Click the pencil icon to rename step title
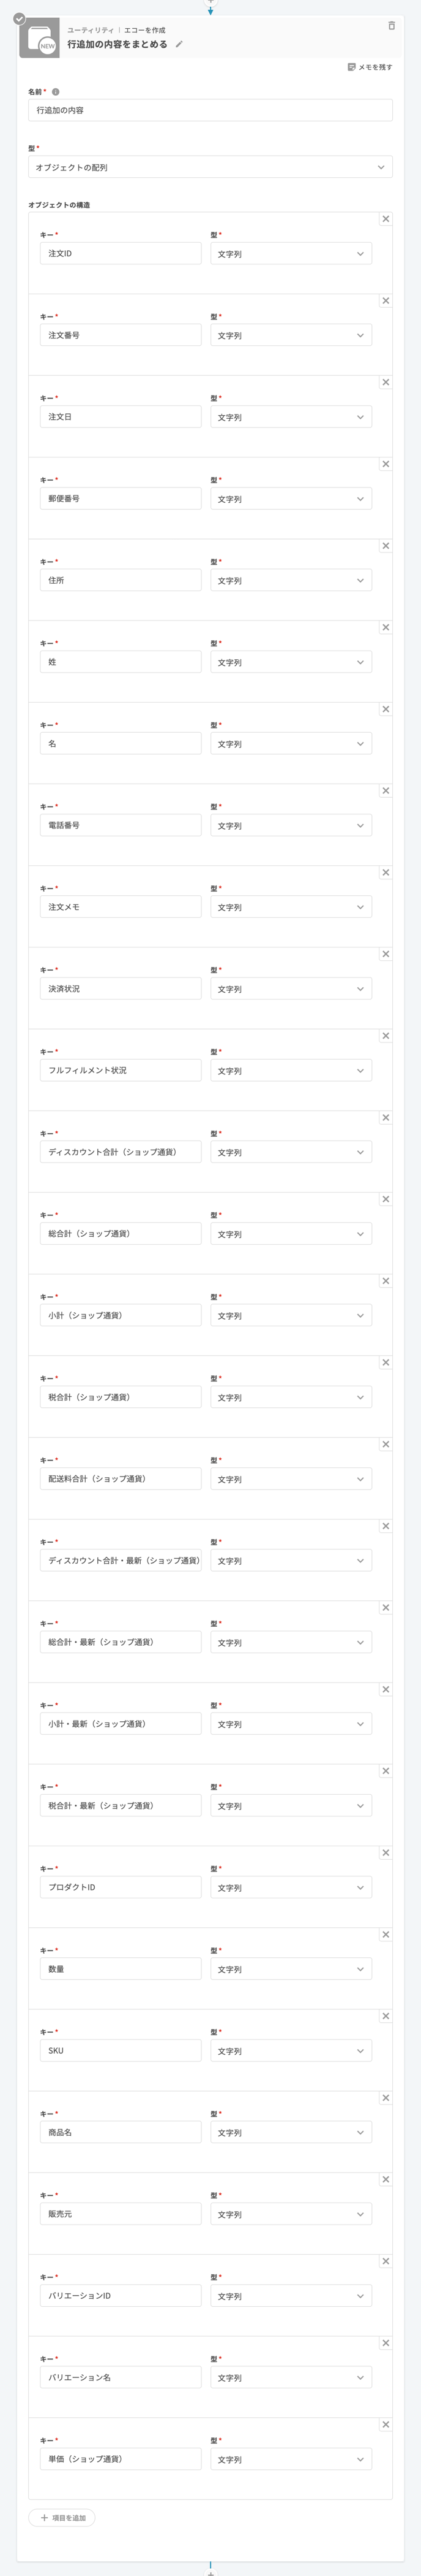The width and height of the screenshot is (421, 2576). pyautogui.click(x=179, y=45)
